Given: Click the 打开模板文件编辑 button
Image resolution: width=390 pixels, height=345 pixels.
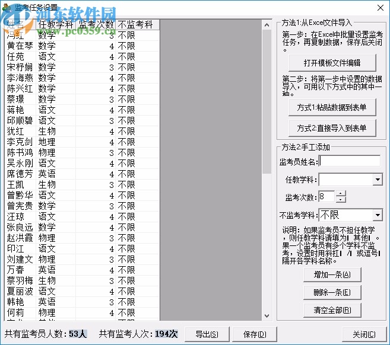Looking at the screenshot, I should tap(332, 63).
